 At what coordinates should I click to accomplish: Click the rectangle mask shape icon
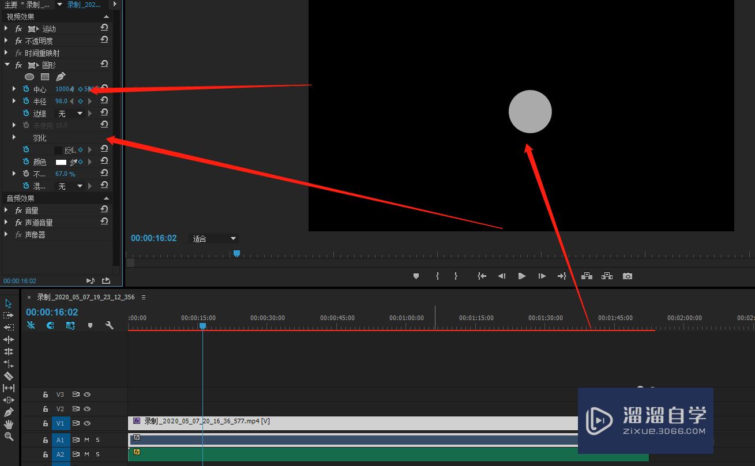(45, 77)
